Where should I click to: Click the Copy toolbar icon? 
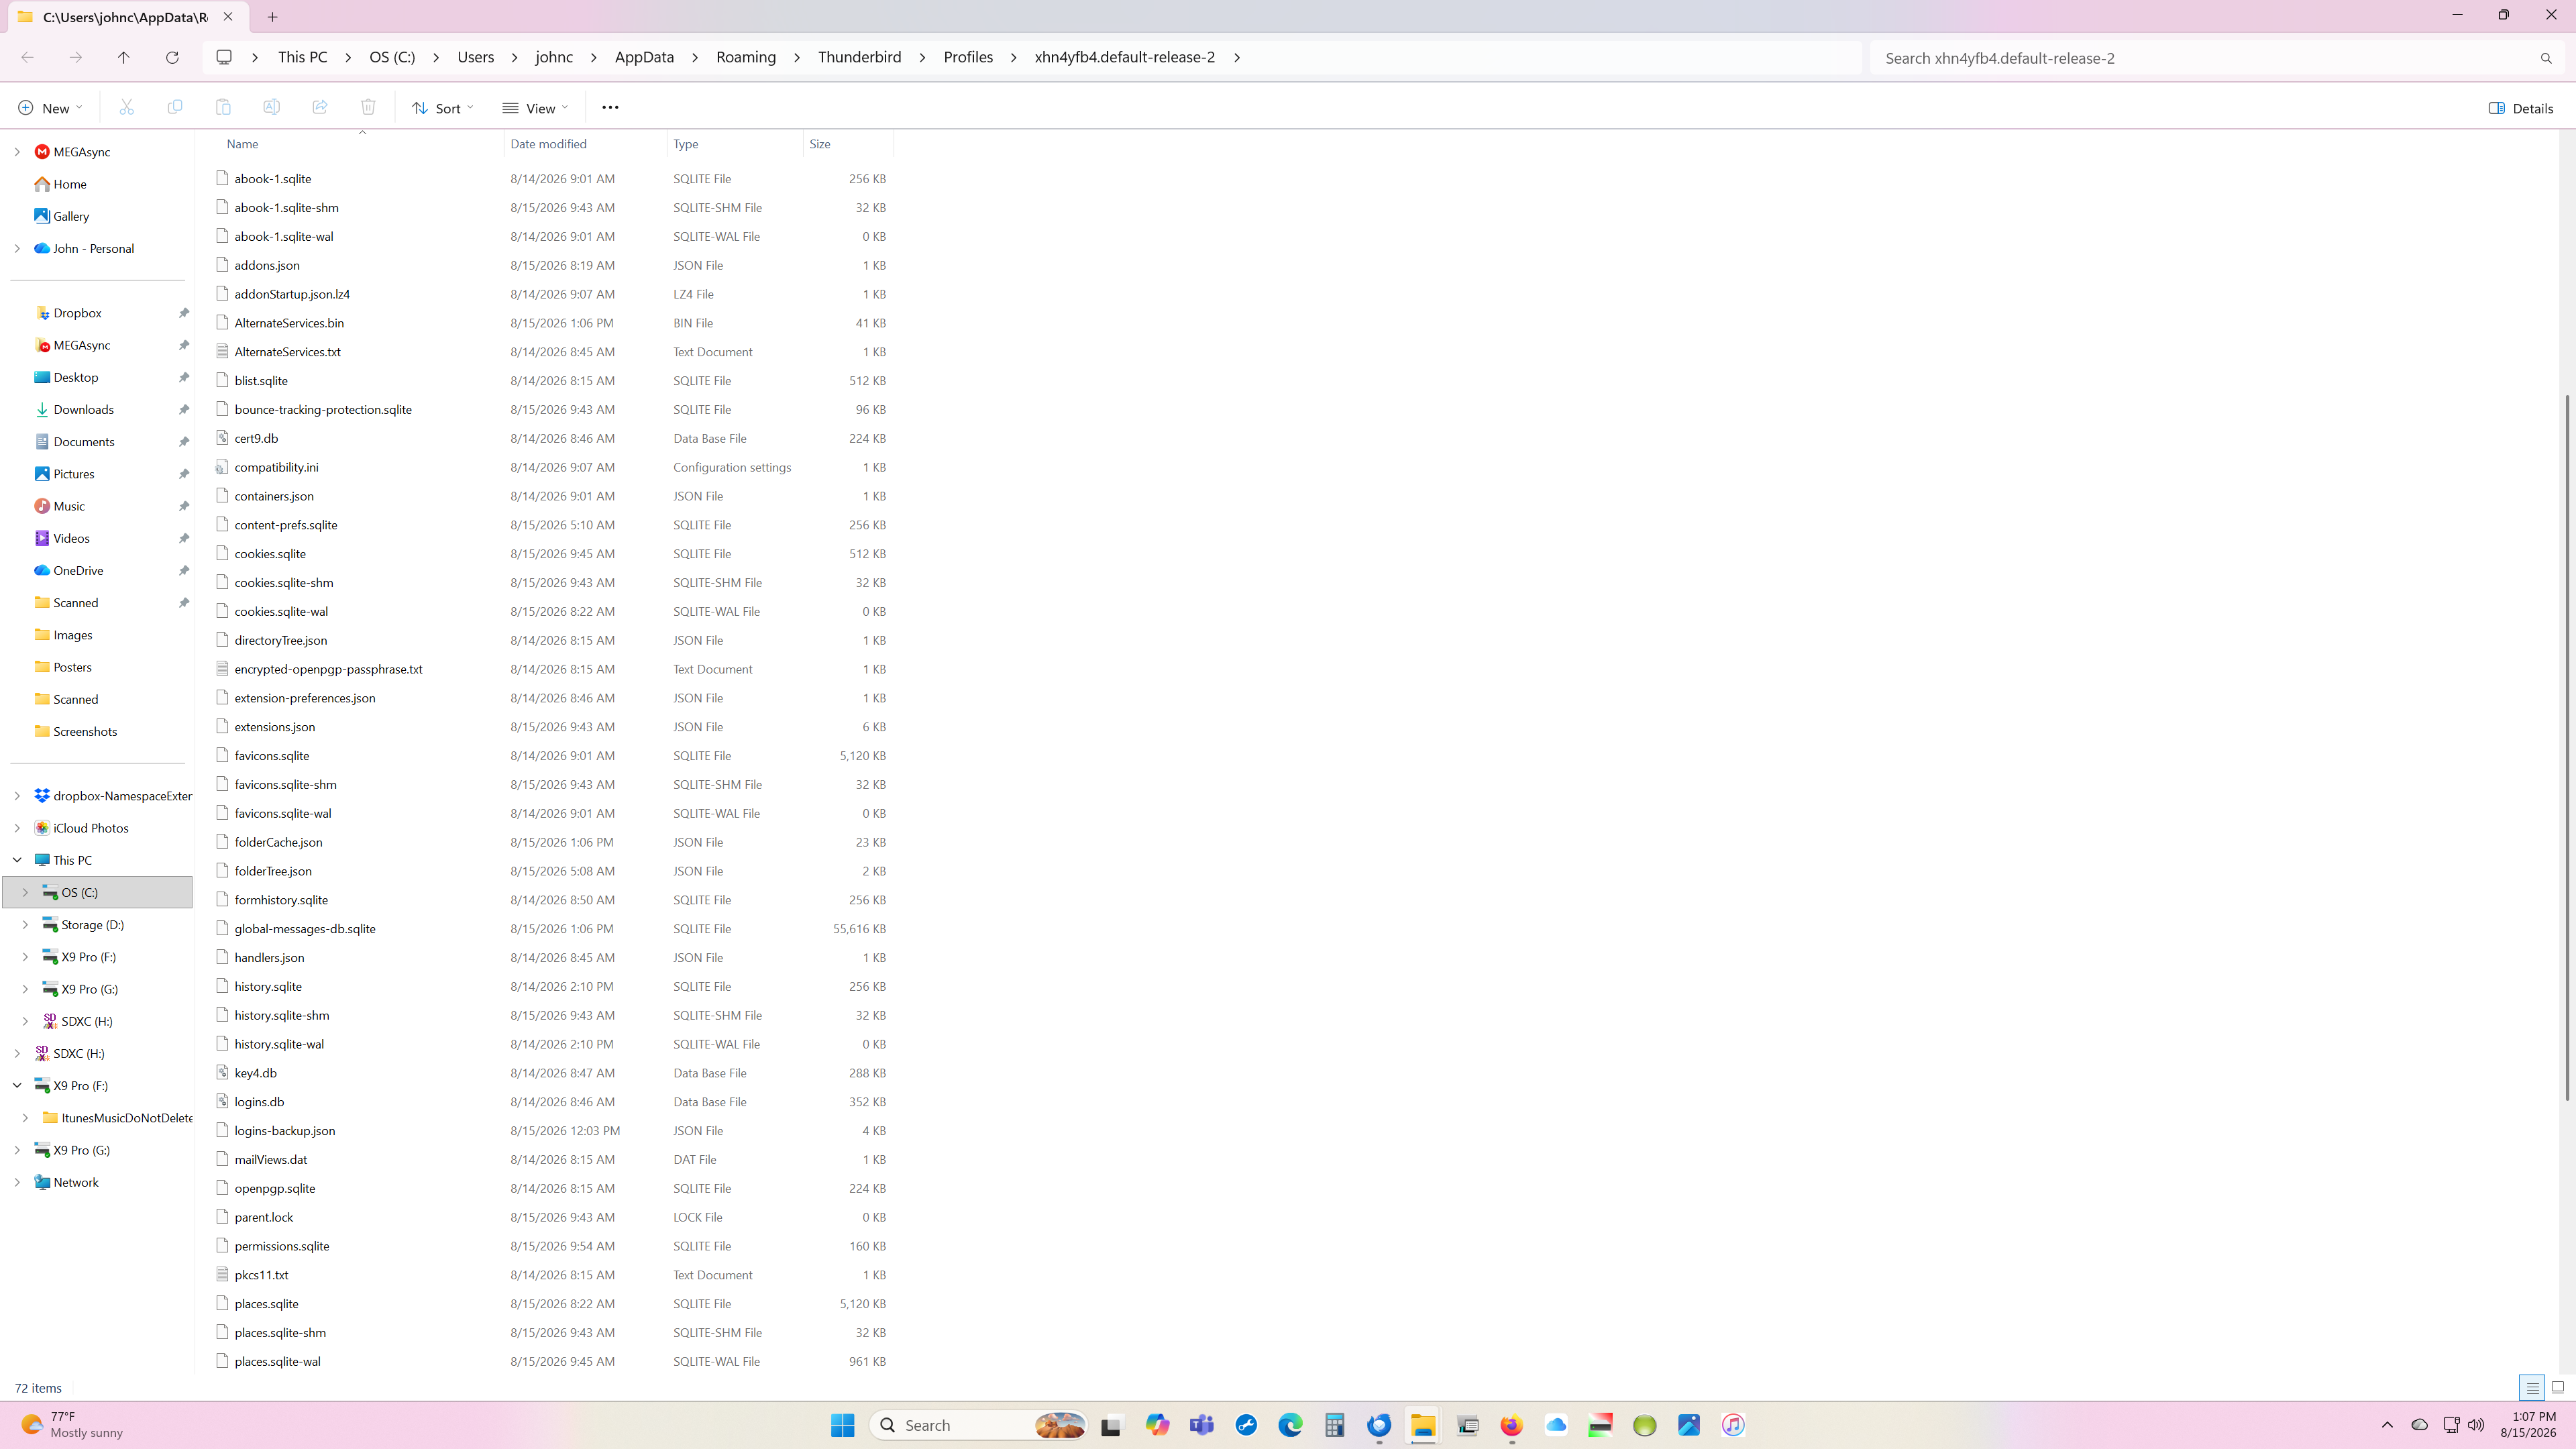click(175, 108)
